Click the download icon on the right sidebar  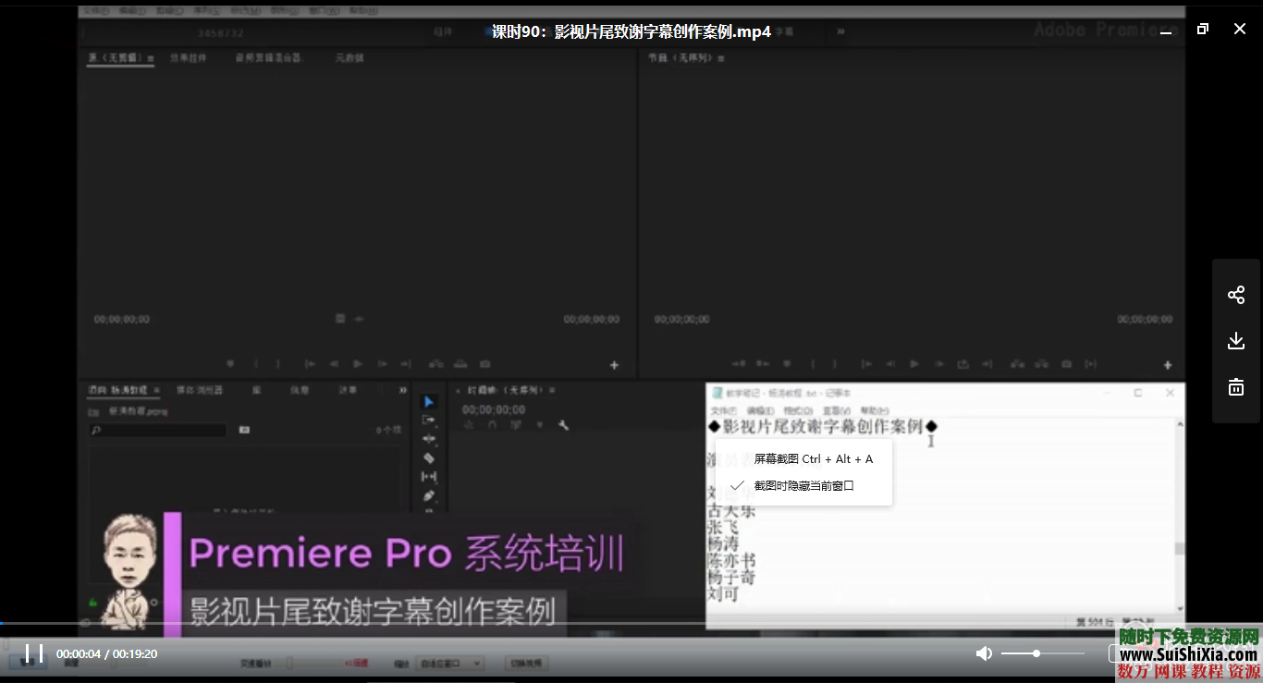[x=1236, y=340]
